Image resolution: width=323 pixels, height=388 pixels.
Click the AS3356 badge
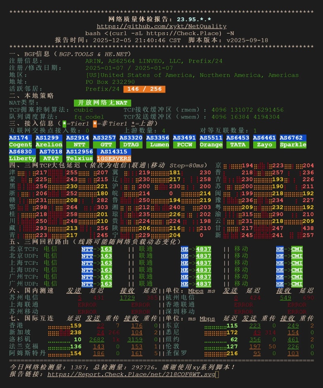[x=158, y=138]
